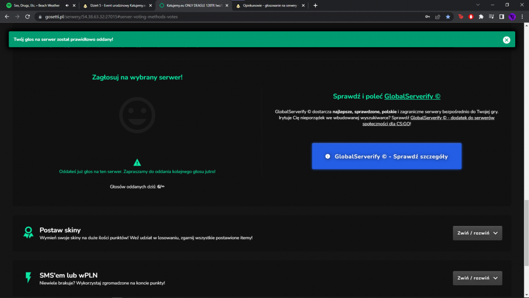Close the Opiekunowie tab
This screenshot has width=529, height=298.
(303, 5)
